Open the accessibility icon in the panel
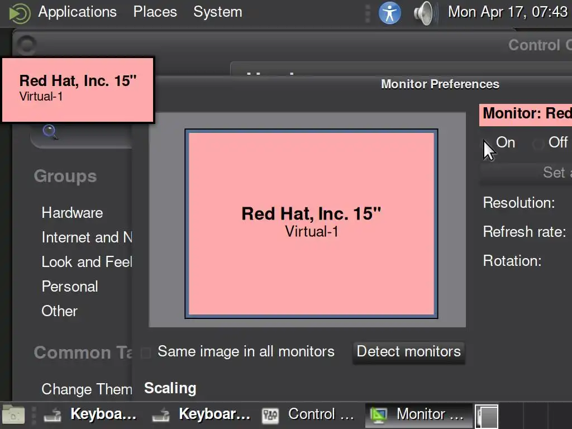 coord(389,13)
